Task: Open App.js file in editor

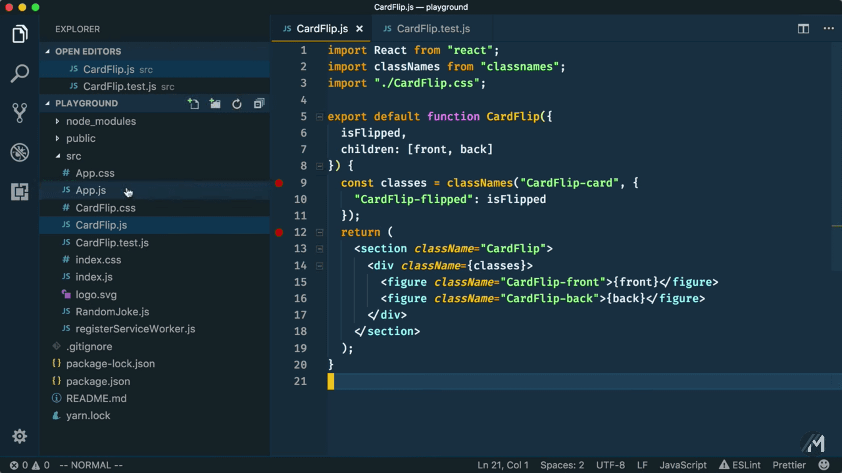Action: (91, 190)
